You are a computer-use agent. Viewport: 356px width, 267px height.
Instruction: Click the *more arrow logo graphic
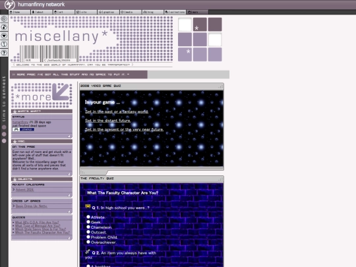[x=42, y=96]
